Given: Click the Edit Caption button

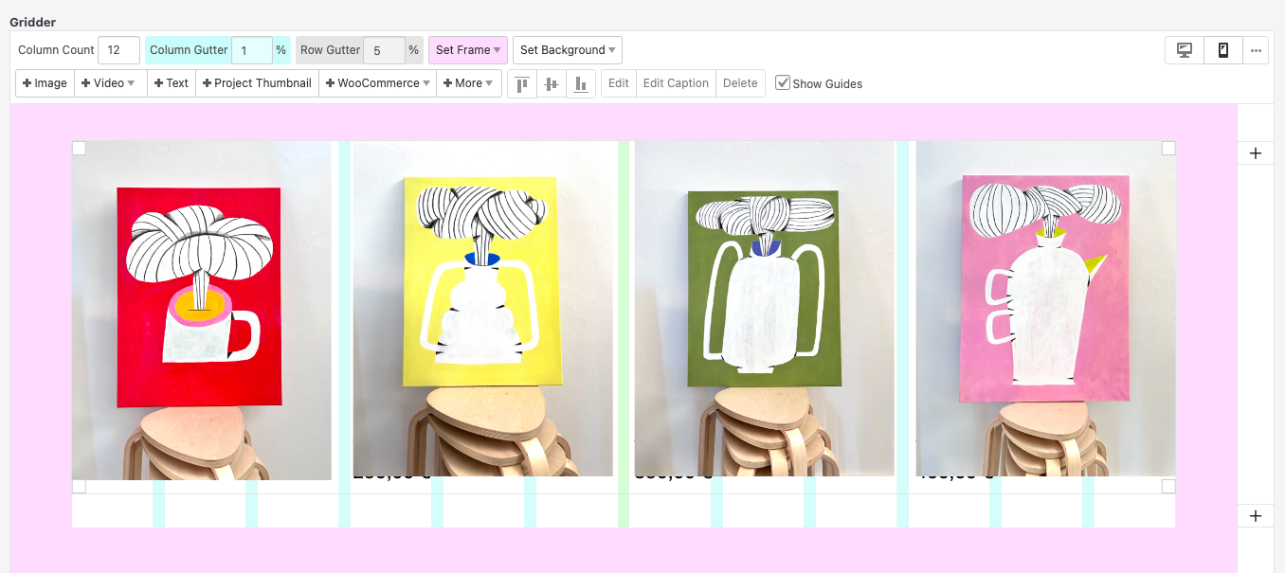Looking at the screenshot, I should [675, 83].
